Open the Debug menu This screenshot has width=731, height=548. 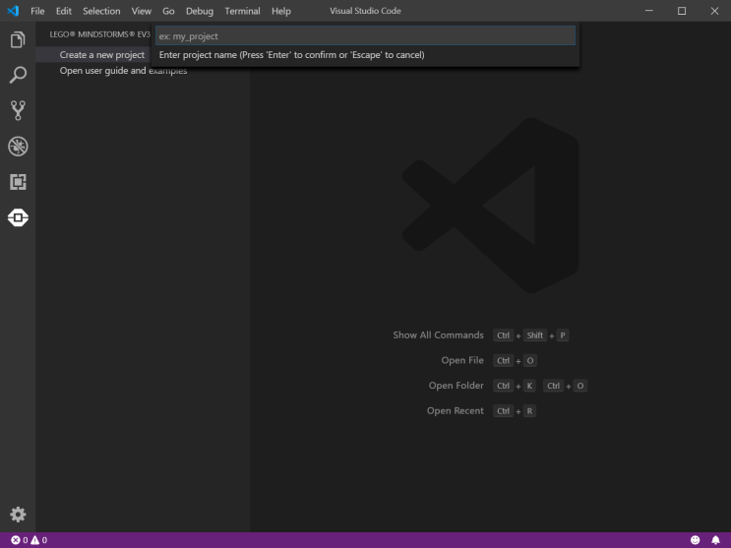click(x=199, y=11)
